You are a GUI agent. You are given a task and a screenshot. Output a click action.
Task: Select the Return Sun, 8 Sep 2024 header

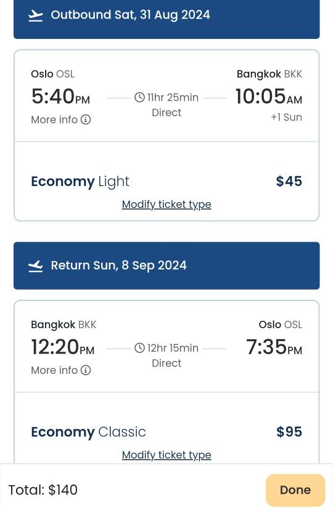pos(166,266)
